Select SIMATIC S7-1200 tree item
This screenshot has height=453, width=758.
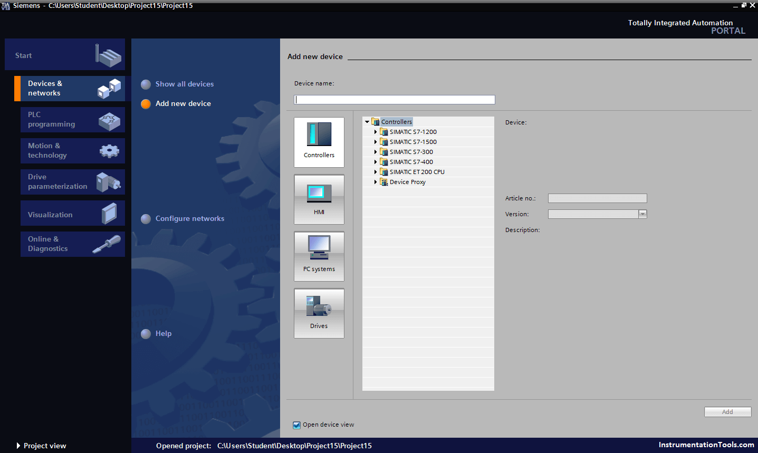[x=413, y=132]
